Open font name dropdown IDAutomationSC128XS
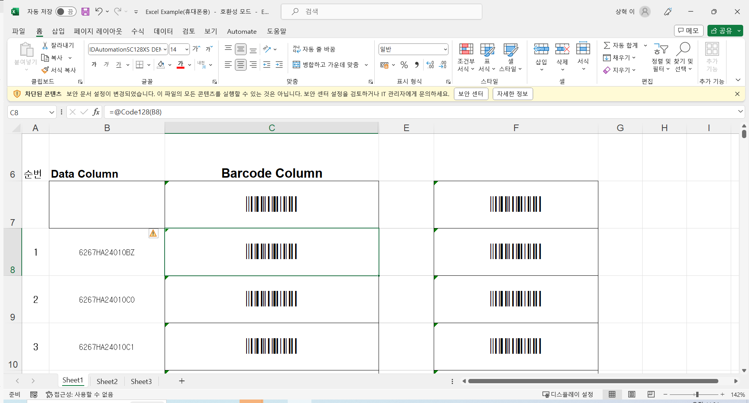Viewport: 749px width, 403px height. (x=165, y=49)
